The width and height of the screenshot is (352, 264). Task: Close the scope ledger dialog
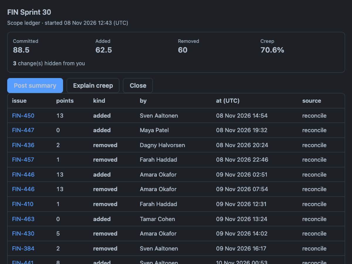coord(138,85)
